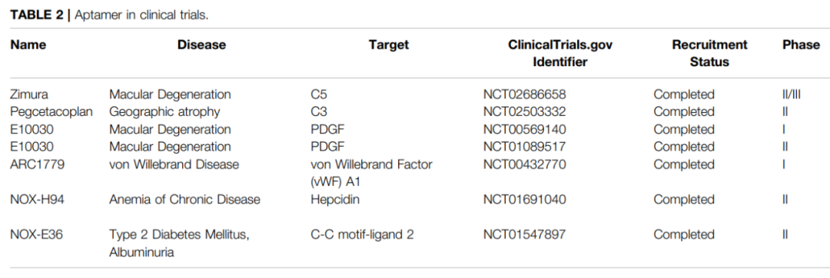Viewport: 830px width, 278px height.
Task: Select the NCT02503332 identifier
Action: tap(524, 112)
